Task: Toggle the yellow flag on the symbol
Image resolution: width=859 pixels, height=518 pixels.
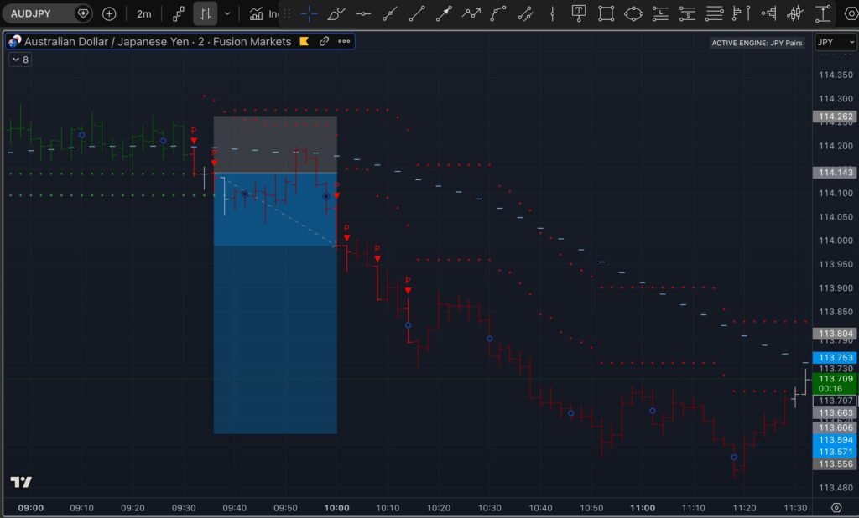Action: [305, 41]
